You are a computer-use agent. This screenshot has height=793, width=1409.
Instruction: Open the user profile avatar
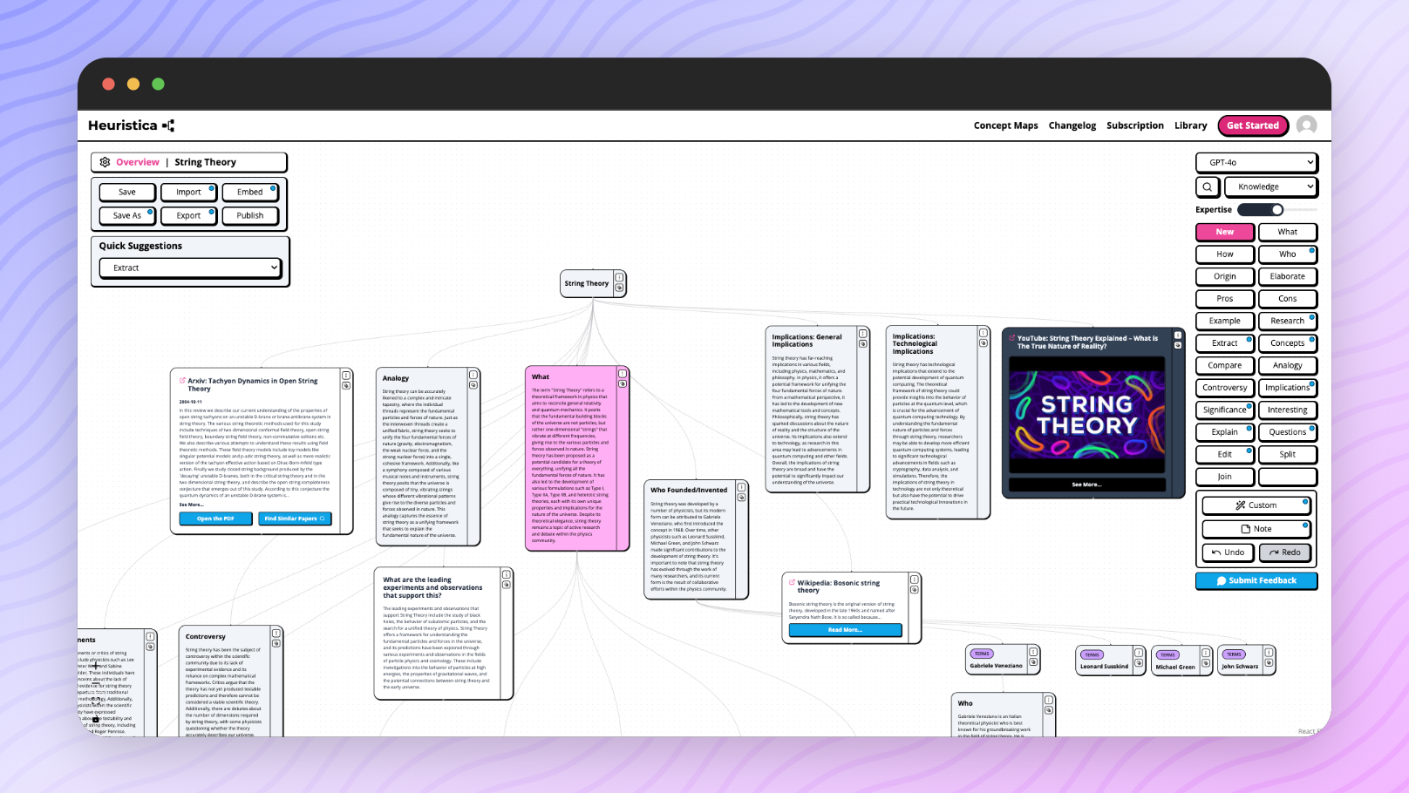1306,125
